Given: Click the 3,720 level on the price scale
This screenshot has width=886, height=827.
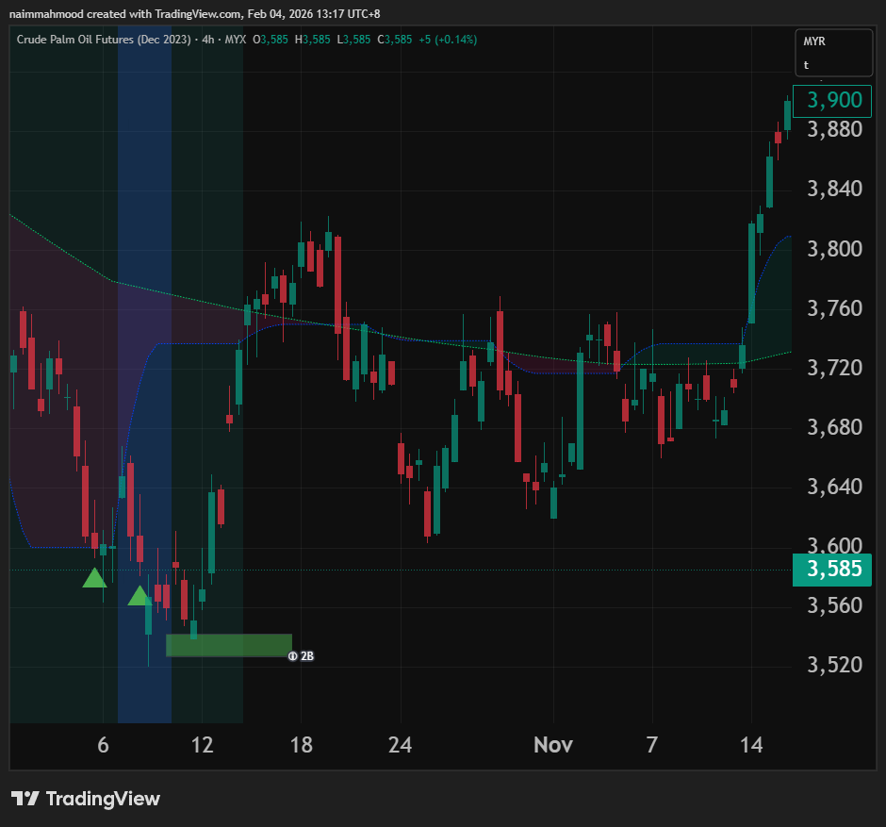Looking at the screenshot, I should tap(833, 368).
